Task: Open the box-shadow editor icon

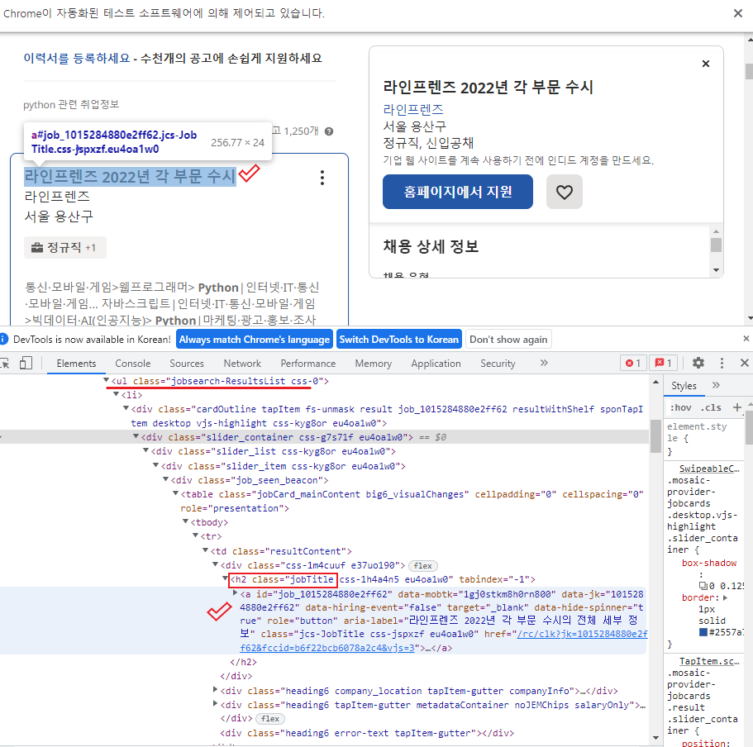Action: point(703,586)
